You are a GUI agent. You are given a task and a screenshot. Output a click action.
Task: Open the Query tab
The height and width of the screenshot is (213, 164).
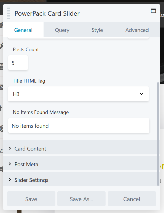tap(62, 30)
